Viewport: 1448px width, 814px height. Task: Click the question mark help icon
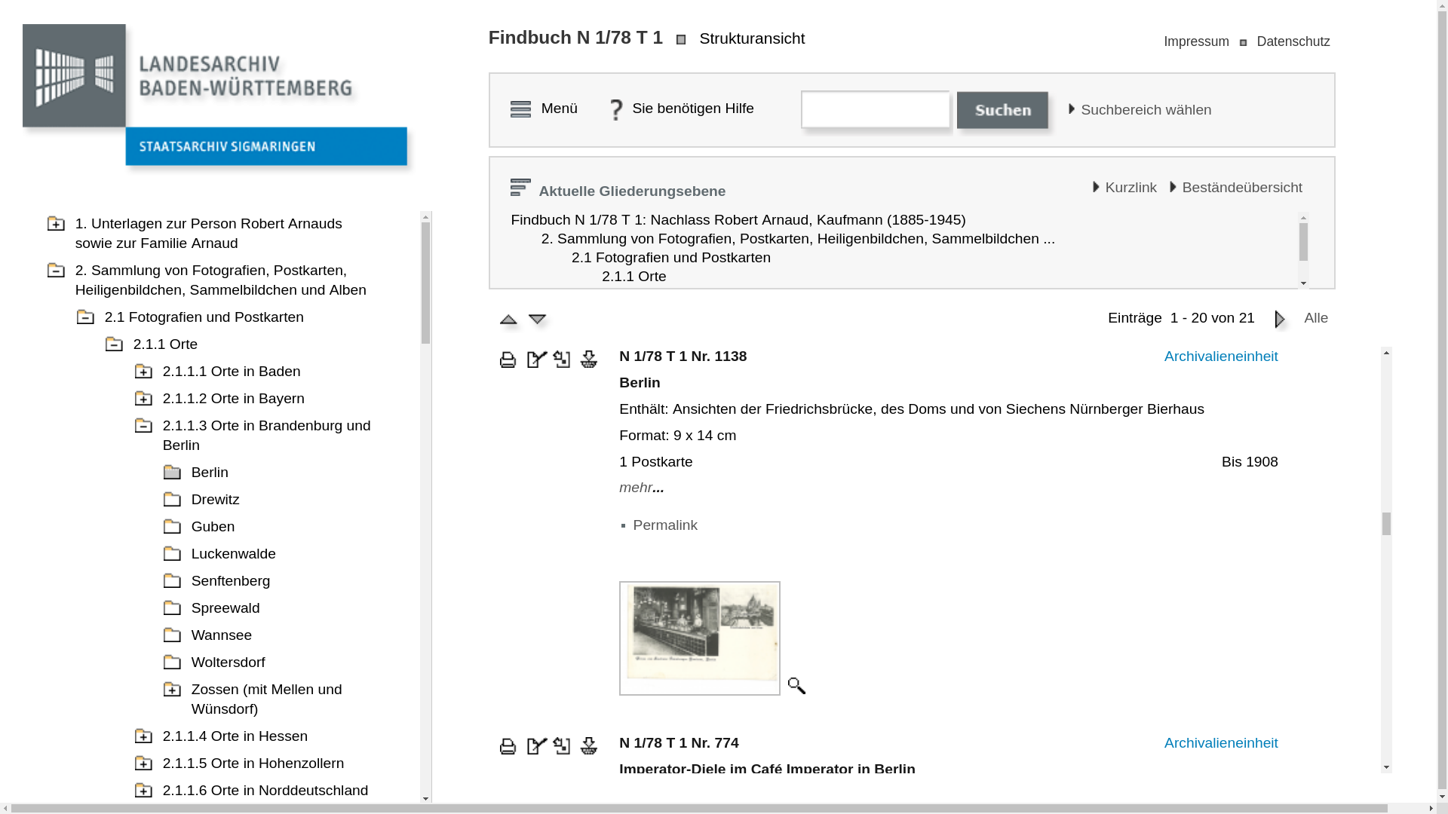[616, 110]
